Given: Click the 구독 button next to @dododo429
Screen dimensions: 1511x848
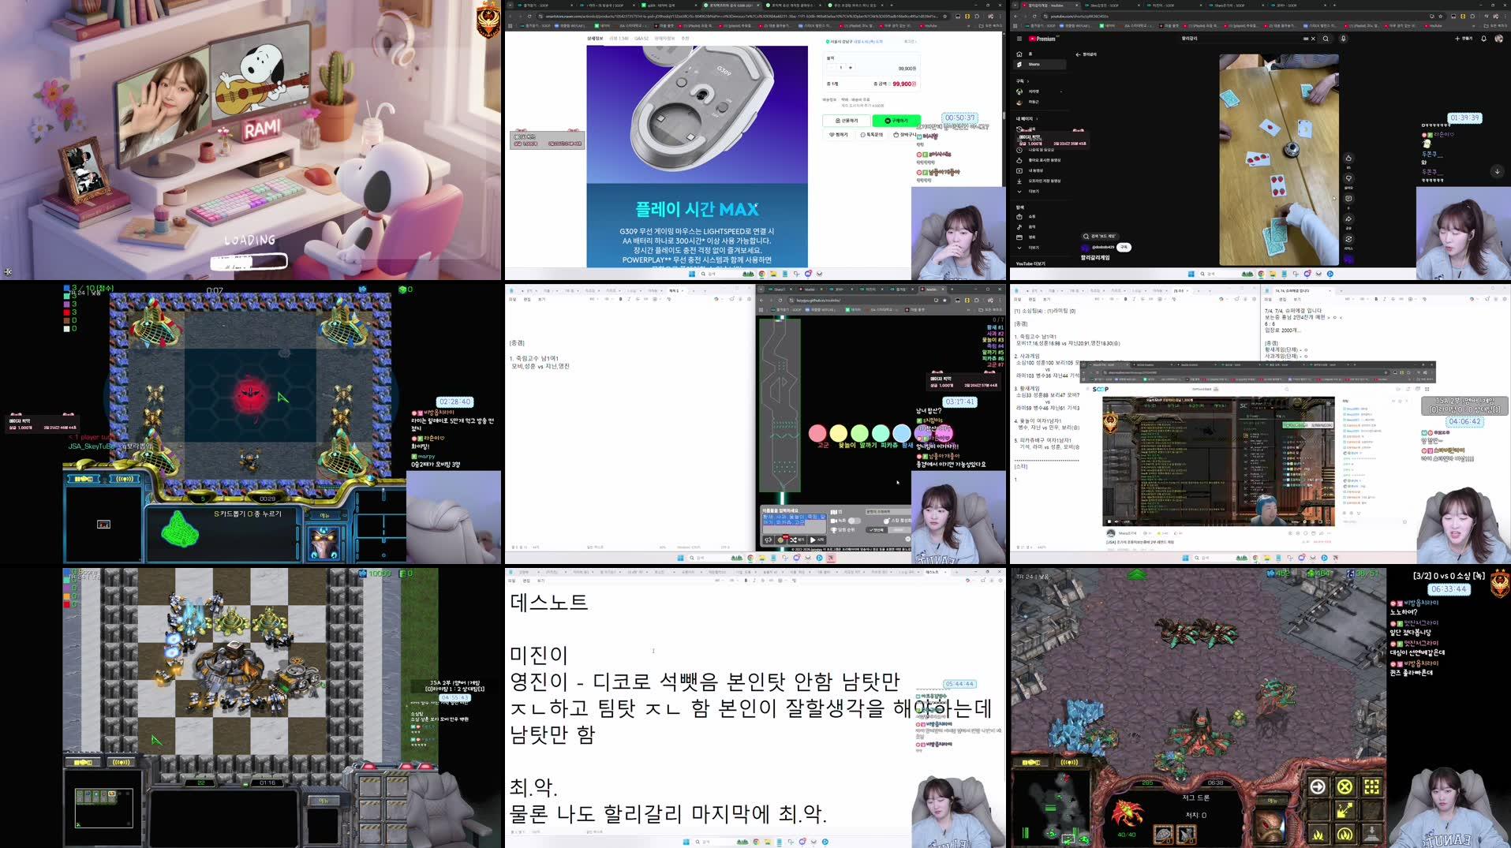Looking at the screenshot, I should coord(1124,248).
